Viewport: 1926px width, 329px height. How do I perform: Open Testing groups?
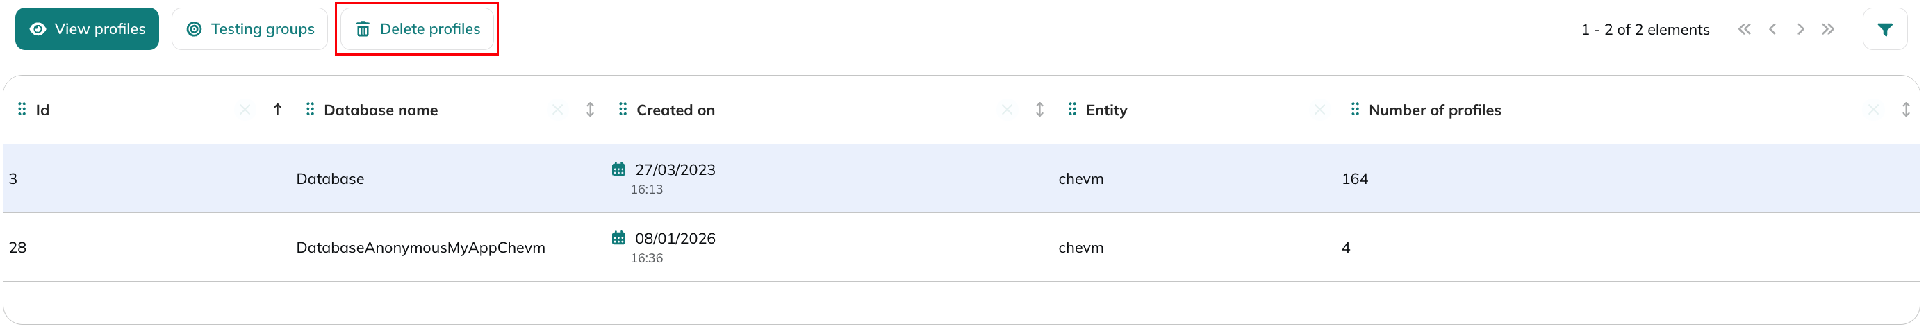[x=249, y=29]
